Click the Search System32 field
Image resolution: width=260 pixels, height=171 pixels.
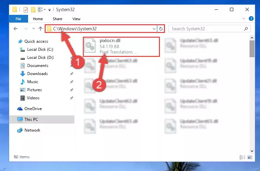tap(209, 29)
